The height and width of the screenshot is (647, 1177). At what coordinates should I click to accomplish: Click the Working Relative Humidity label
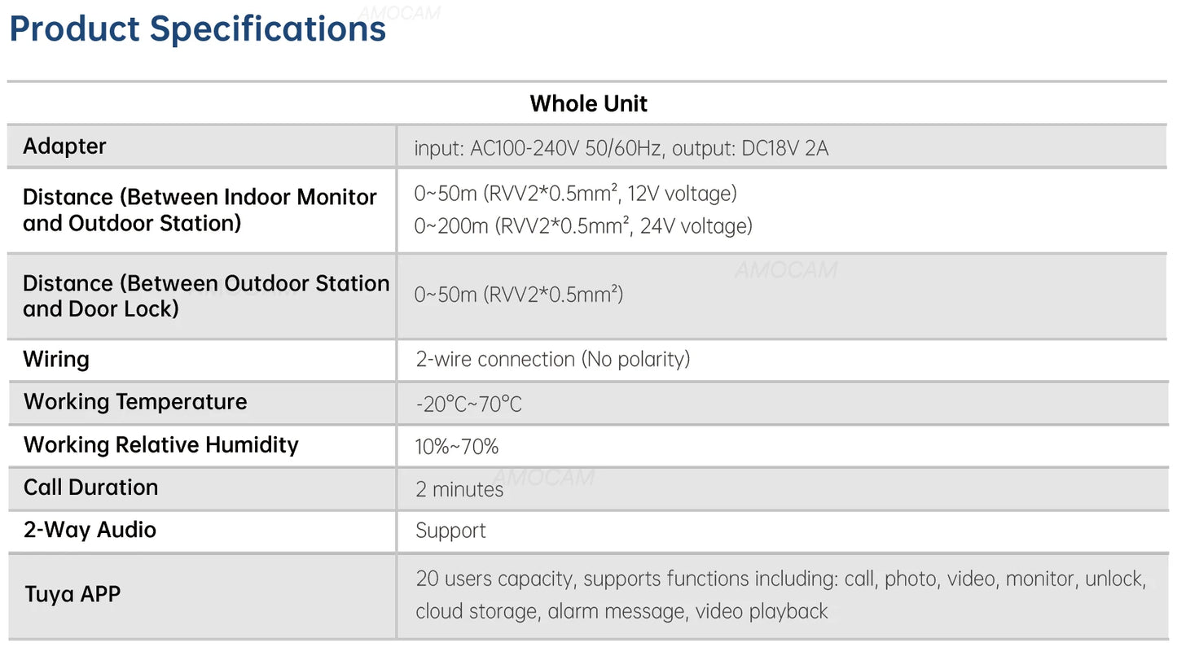(x=161, y=445)
